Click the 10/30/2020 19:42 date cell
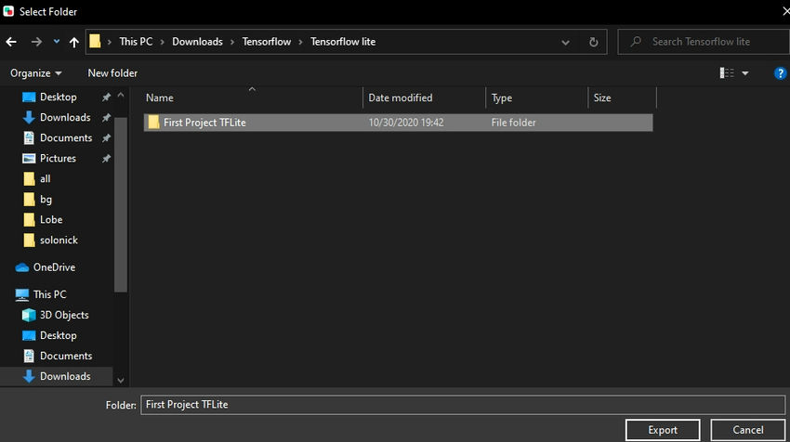This screenshot has height=442, width=790. tap(406, 123)
